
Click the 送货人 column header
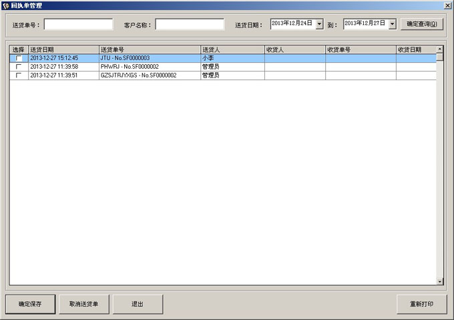[x=232, y=49]
